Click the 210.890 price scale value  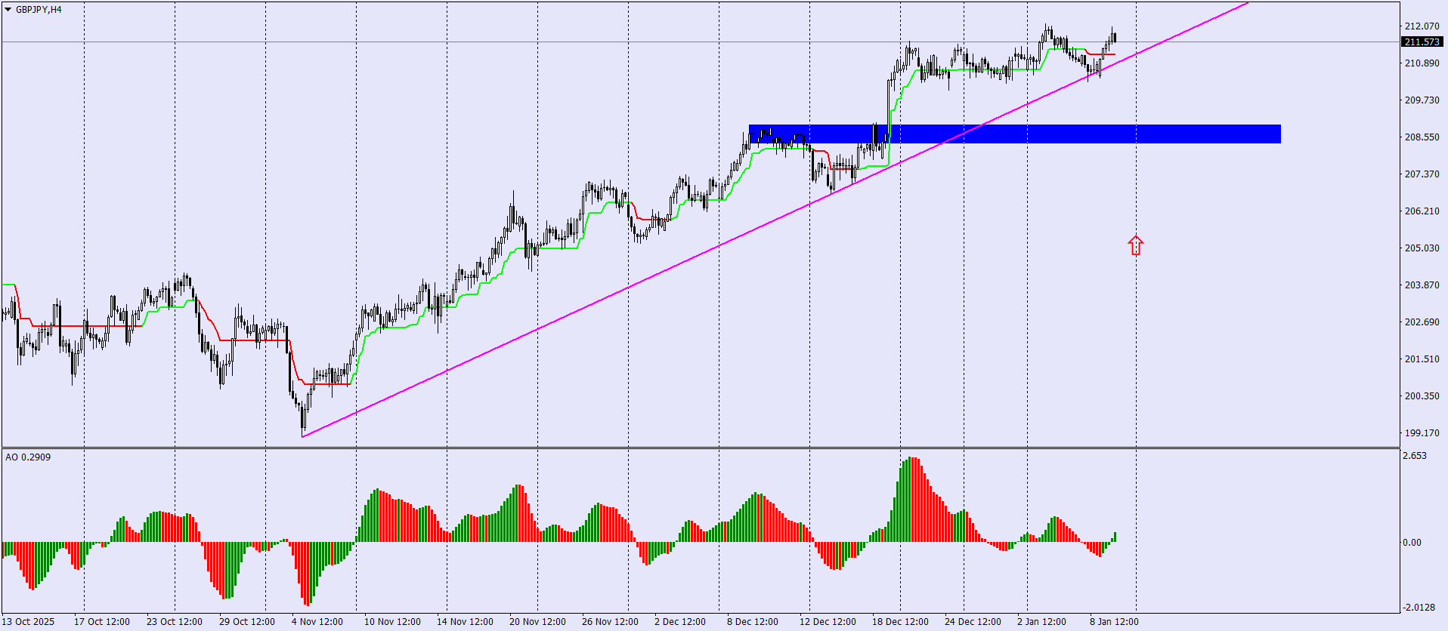tap(1422, 63)
